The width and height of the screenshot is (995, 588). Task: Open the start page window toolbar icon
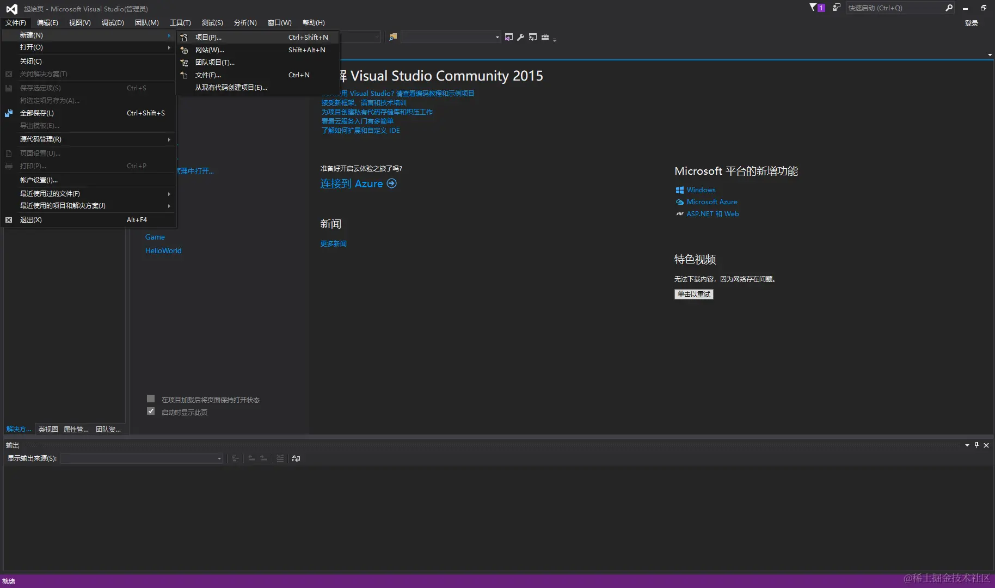508,37
